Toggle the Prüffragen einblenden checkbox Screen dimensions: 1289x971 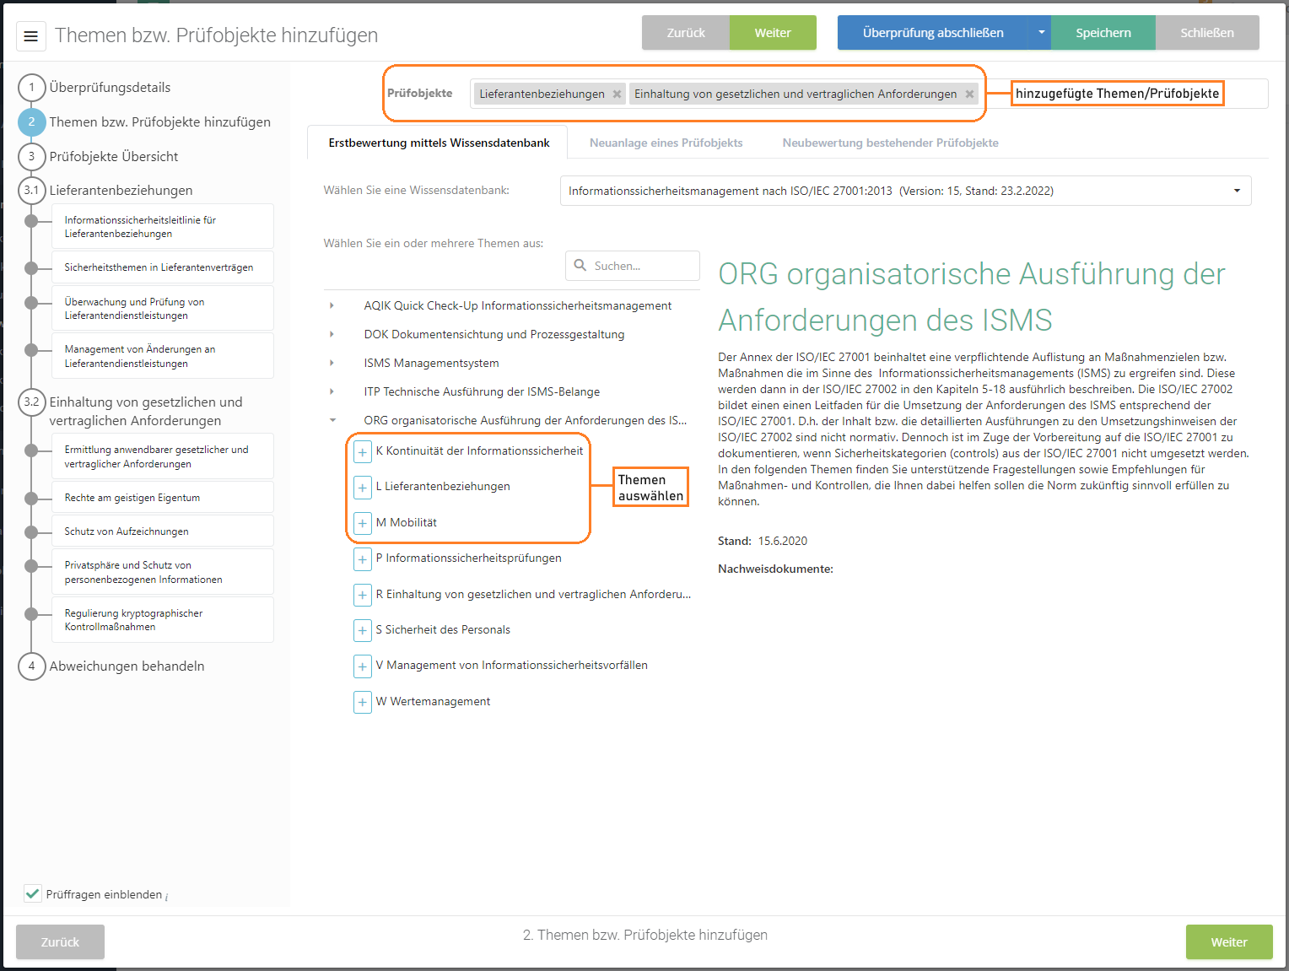[33, 893]
